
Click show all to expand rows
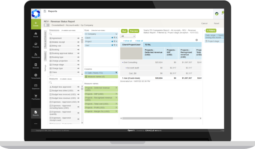click(x=128, y=41)
